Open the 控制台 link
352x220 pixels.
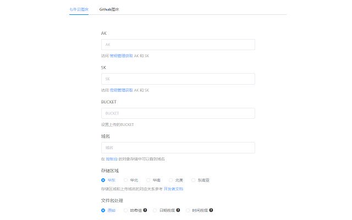pos(112,159)
